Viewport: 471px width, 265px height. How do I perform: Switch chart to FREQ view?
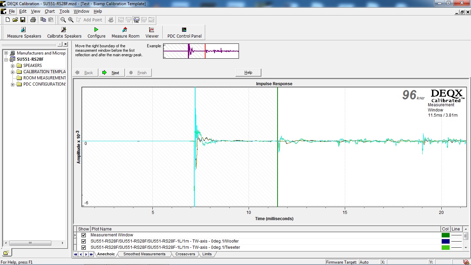[121, 20]
